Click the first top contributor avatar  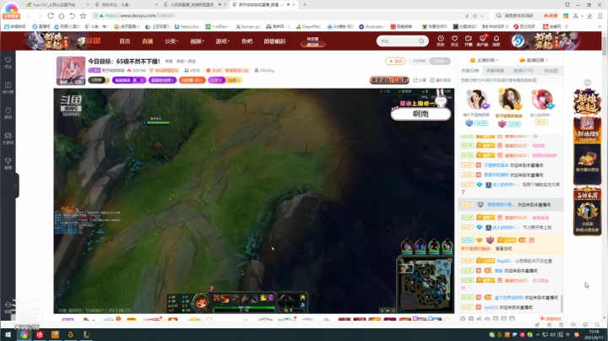point(477,100)
